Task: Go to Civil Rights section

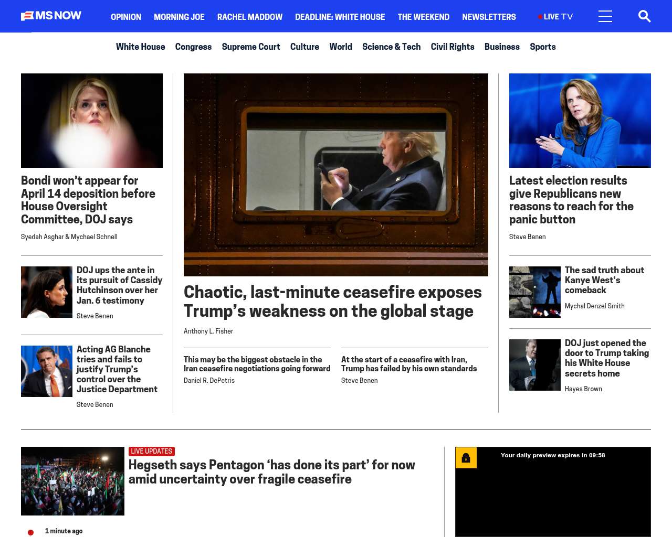Action: 453,47
